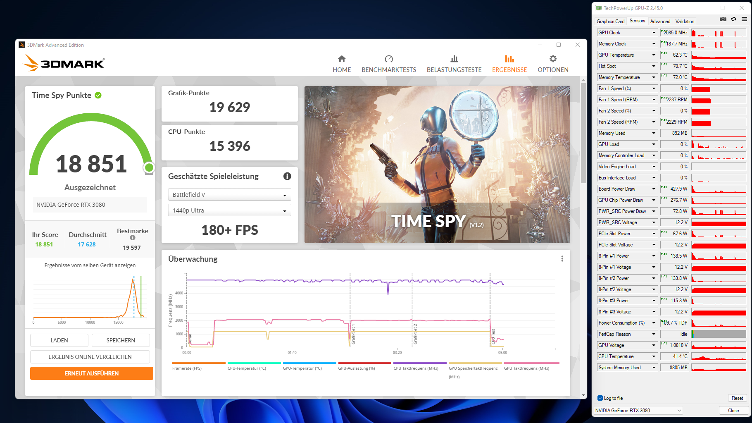752x423 pixels.
Task: Switch to the Advanced tab in GPU-Z
Action: pyautogui.click(x=660, y=22)
